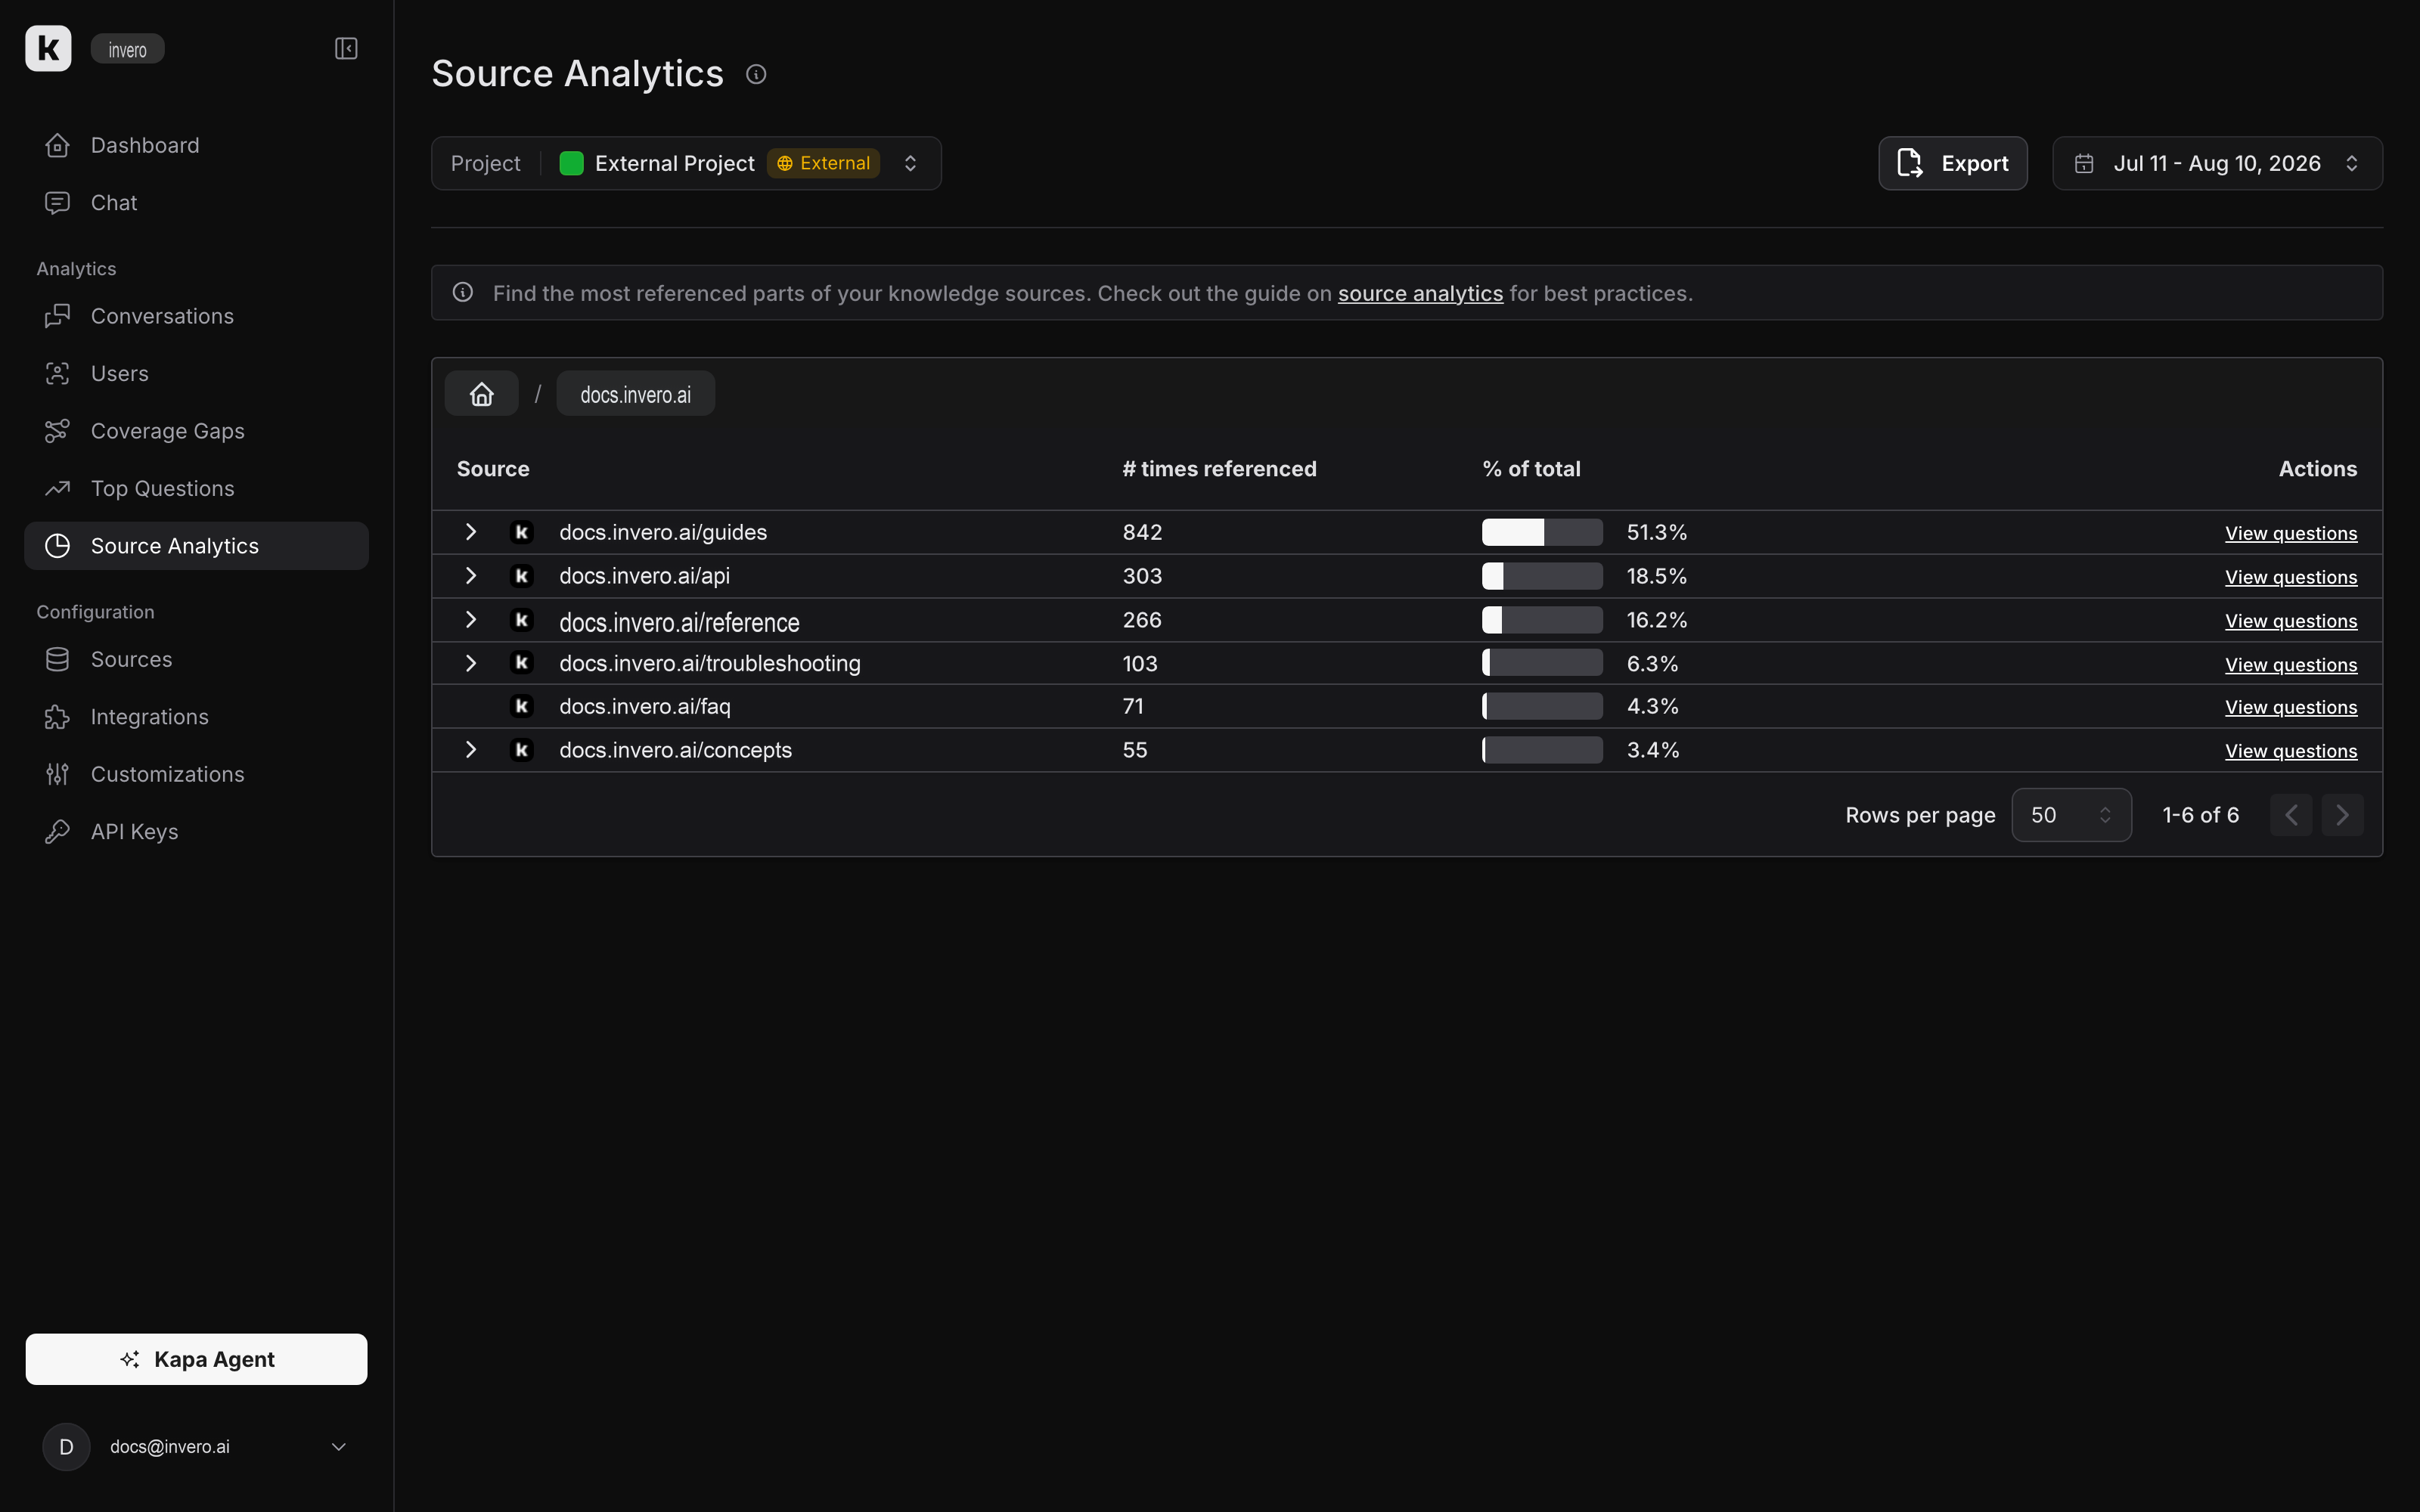Screen dimensions: 2420x1512
Task: Click the 842 times referenced value
Action: pos(1142,532)
